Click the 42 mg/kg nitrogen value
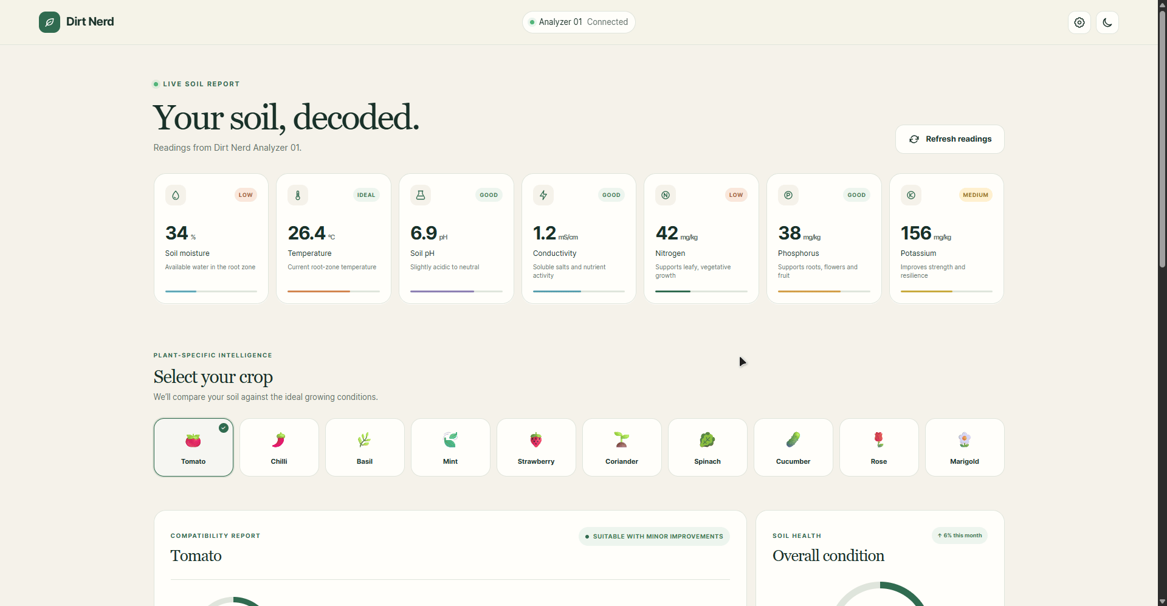This screenshot has width=1167, height=606. 676,233
